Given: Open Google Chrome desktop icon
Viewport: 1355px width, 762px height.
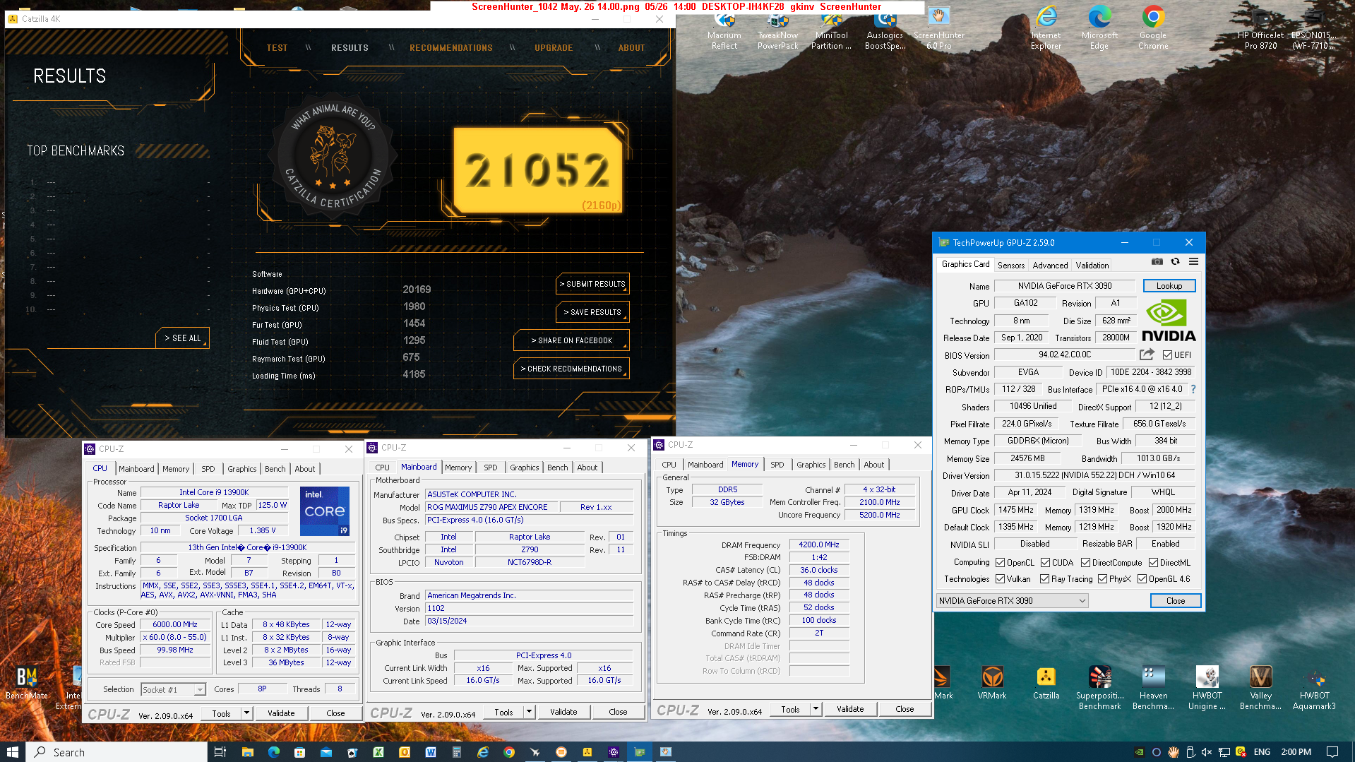Looking at the screenshot, I should coord(1153,28).
